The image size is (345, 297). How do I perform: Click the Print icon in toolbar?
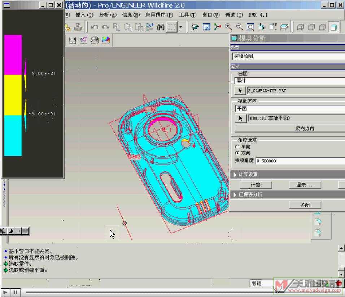[78, 27]
